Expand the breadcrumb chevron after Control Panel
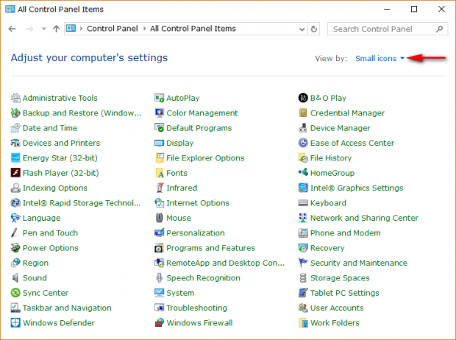 [x=144, y=29]
